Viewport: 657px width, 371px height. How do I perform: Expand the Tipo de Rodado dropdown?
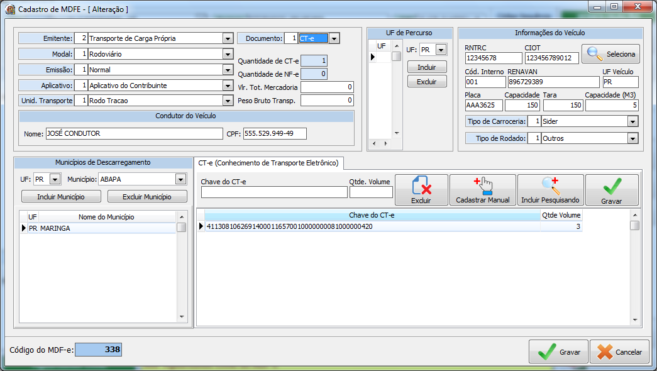(632, 138)
